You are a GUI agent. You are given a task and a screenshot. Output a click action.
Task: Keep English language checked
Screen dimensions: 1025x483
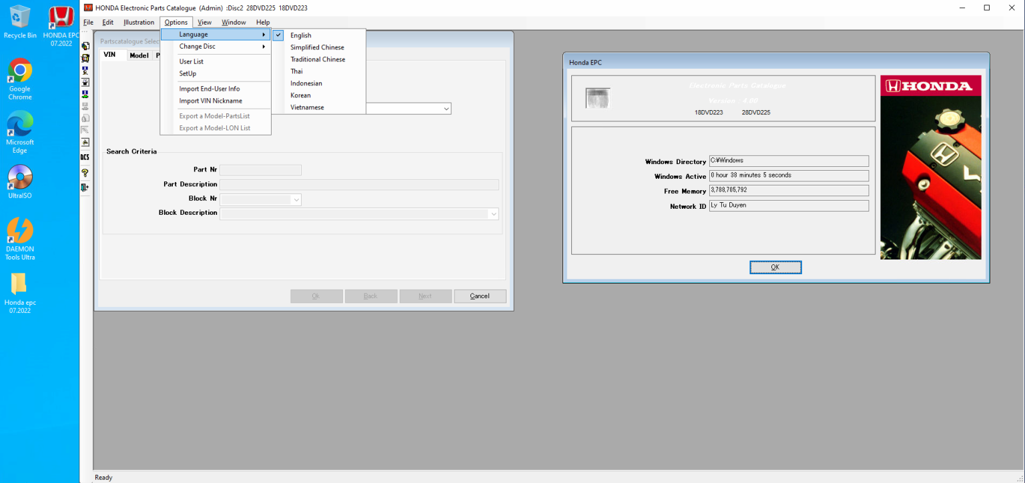pos(301,35)
